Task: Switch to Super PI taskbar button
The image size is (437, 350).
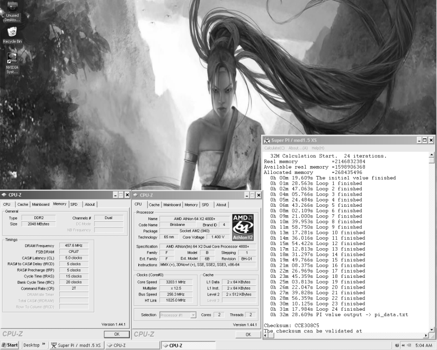Action: (x=77, y=345)
